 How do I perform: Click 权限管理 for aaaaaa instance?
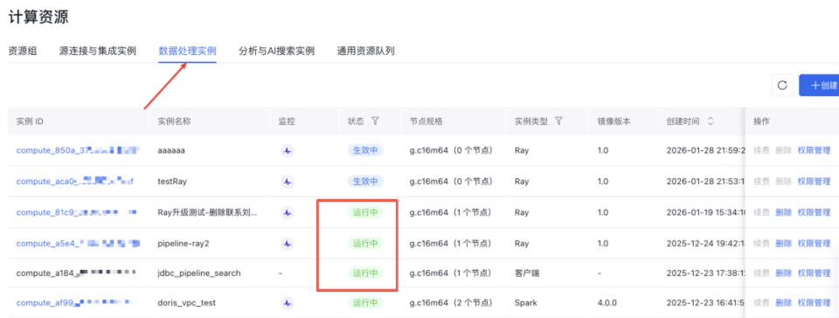(x=814, y=151)
